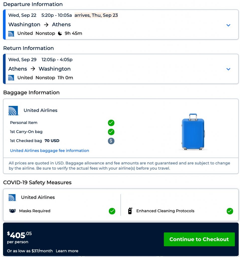Click the $405.05 per person price
Viewport: 240px width, 257px height.
[x=19, y=235]
